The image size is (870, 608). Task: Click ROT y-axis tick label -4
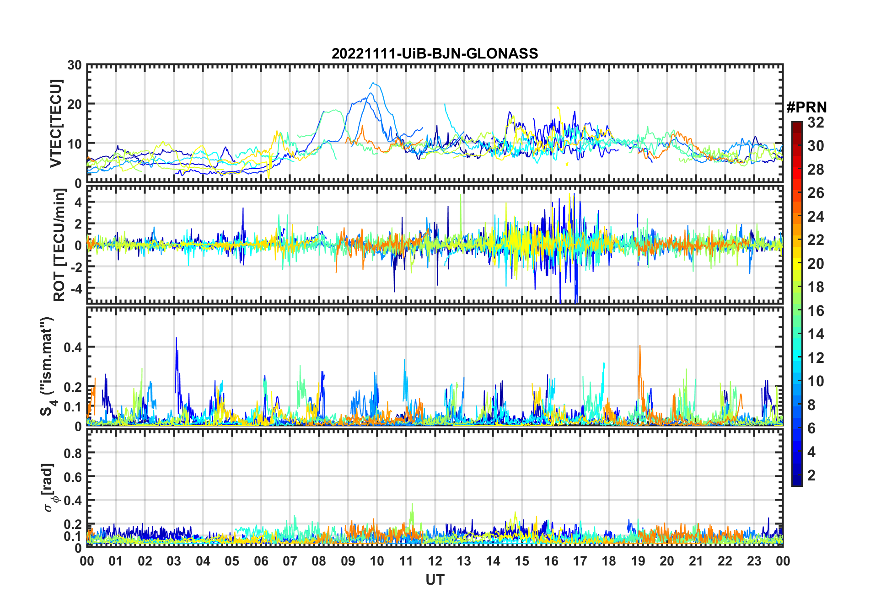click(75, 289)
